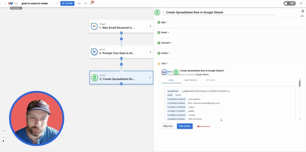Open the Get Help button
The width and height of the screenshot is (306, 152).
pyautogui.click(x=67, y=4)
